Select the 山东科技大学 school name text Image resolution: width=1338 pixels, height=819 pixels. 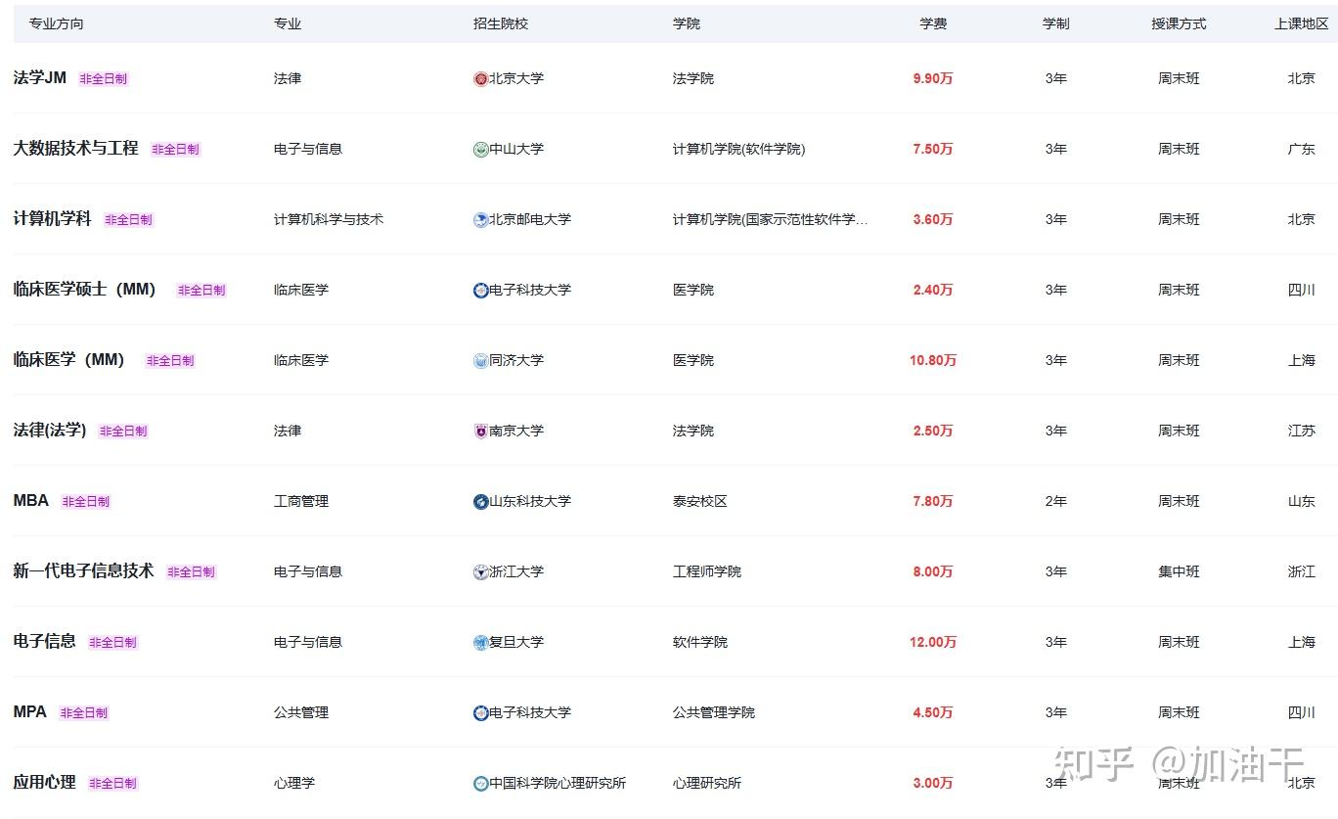tap(530, 501)
